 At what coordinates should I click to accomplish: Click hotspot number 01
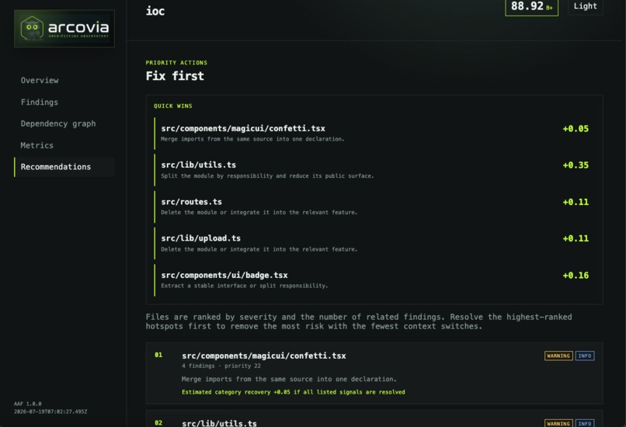[x=158, y=355]
